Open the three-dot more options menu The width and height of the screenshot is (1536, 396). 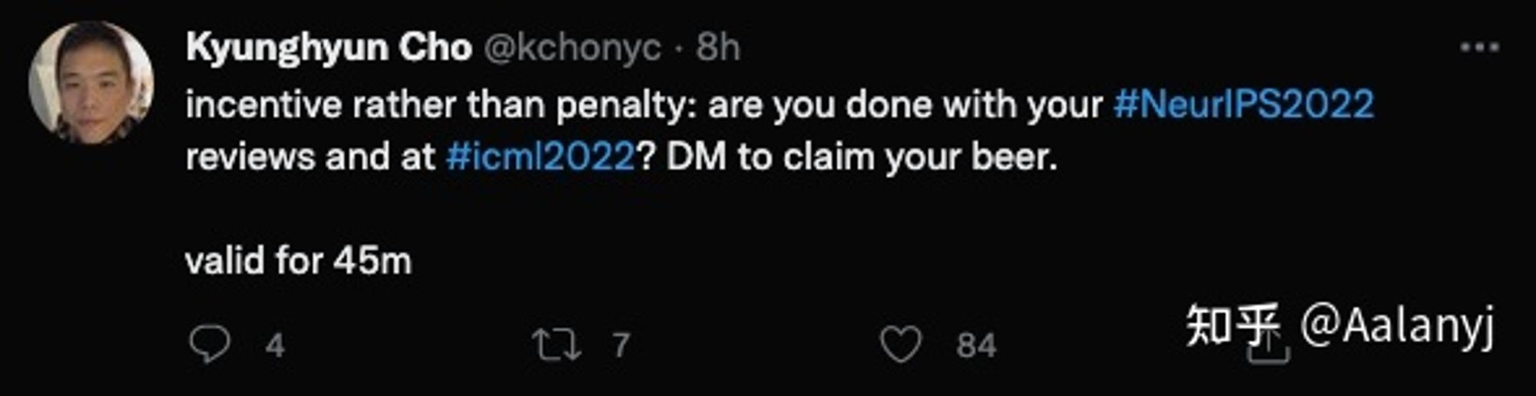click(1480, 48)
